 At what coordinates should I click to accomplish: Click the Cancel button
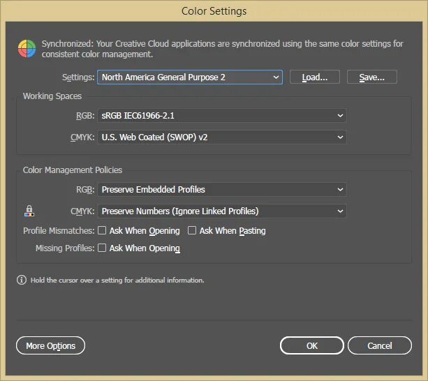point(380,345)
